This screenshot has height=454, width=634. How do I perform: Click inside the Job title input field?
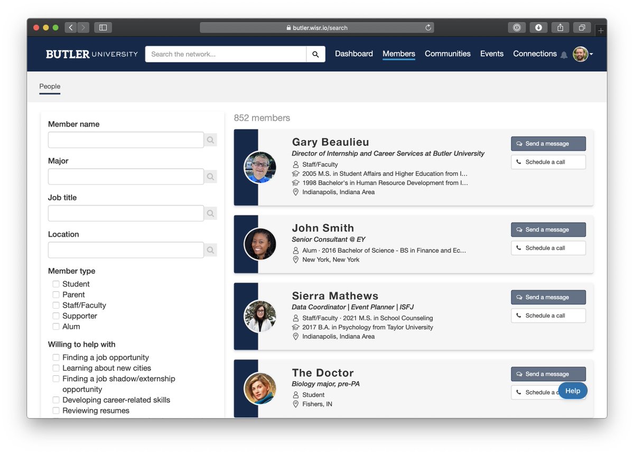pyautogui.click(x=126, y=213)
